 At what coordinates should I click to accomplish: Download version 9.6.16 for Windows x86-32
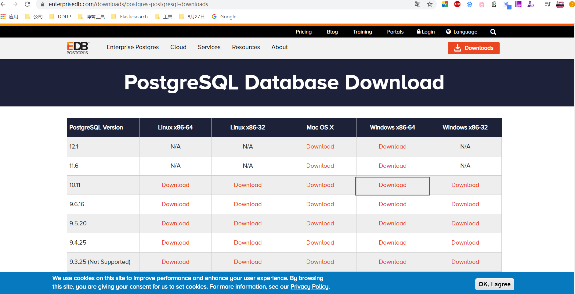[465, 204]
